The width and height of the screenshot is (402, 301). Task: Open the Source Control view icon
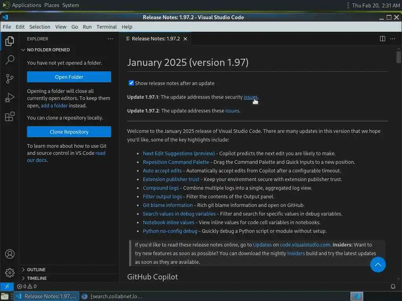coord(10,79)
